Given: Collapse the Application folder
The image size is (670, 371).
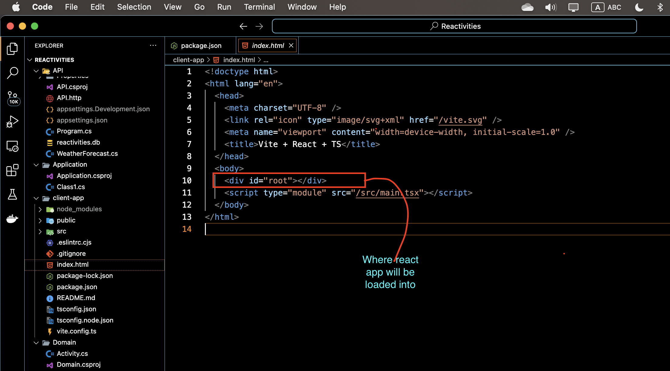Looking at the screenshot, I should point(70,165).
